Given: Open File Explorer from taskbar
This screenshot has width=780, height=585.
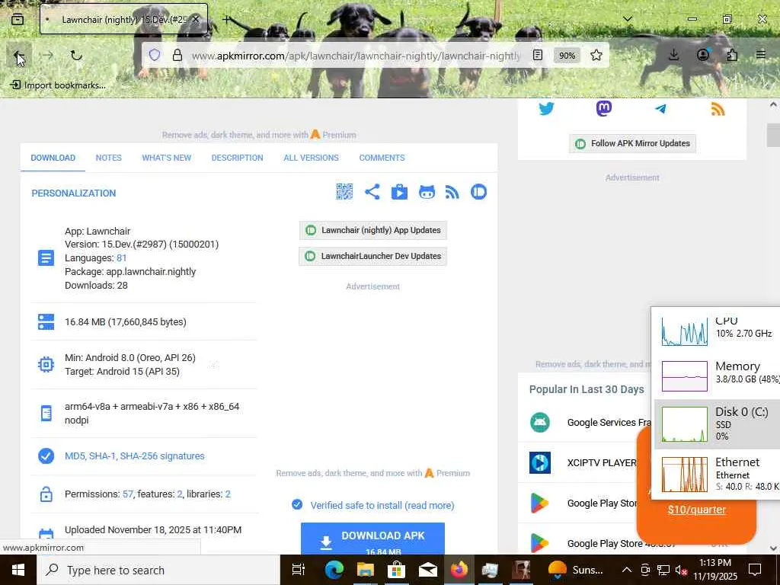Looking at the screenshot, I should coord(365,570).
